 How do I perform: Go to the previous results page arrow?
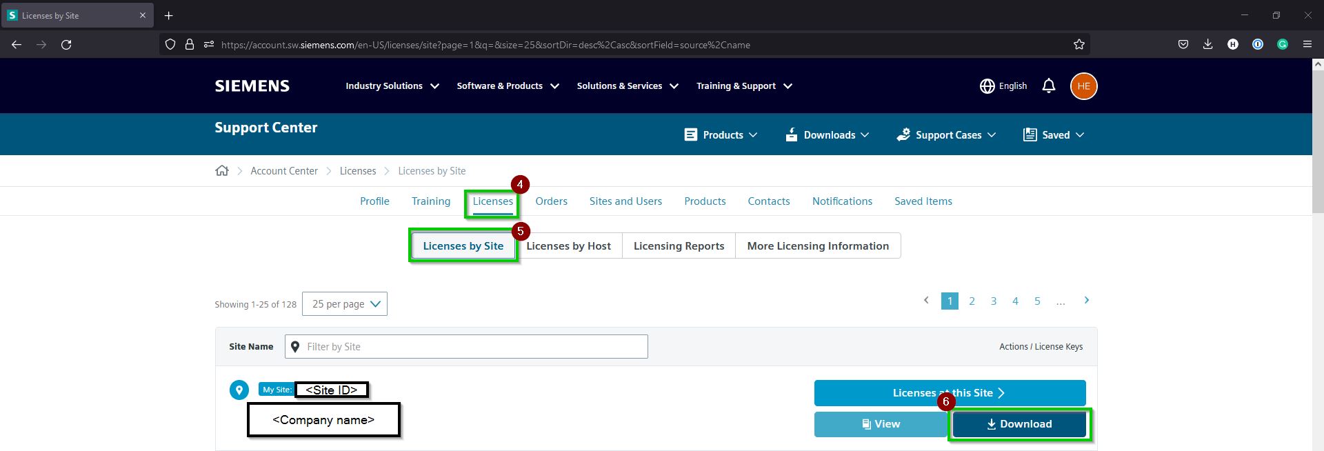926,300
